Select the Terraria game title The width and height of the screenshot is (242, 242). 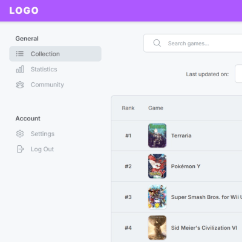181,136
